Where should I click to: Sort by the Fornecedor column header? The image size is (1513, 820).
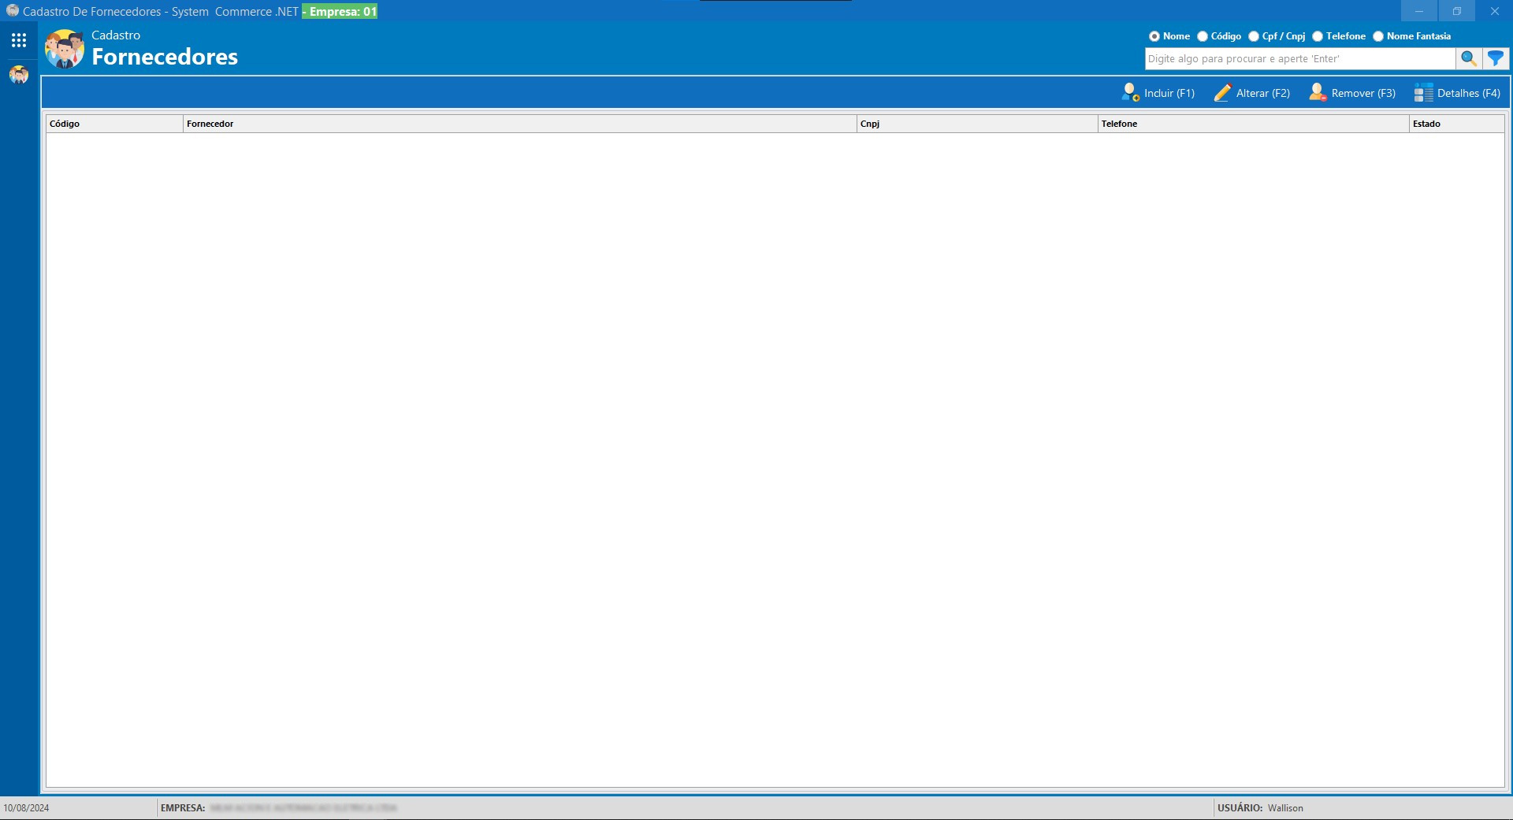[x=519, y=124]
